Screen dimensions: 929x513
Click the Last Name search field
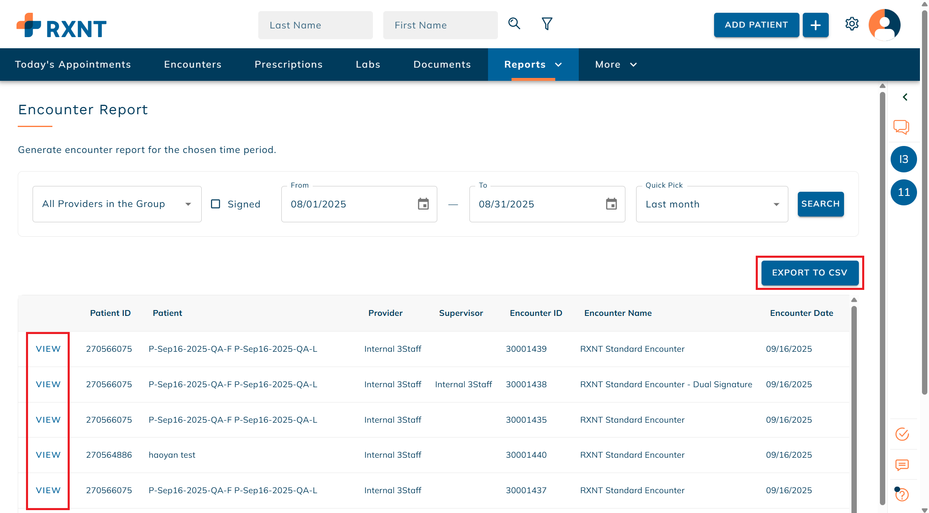pos(315,25)
